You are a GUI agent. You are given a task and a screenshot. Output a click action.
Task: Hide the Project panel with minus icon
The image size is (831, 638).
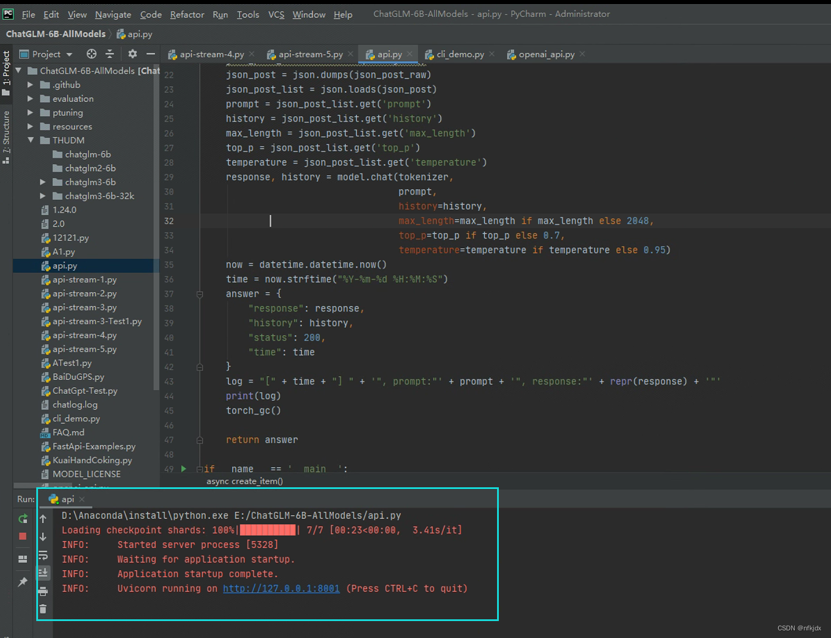coord(150,54)
